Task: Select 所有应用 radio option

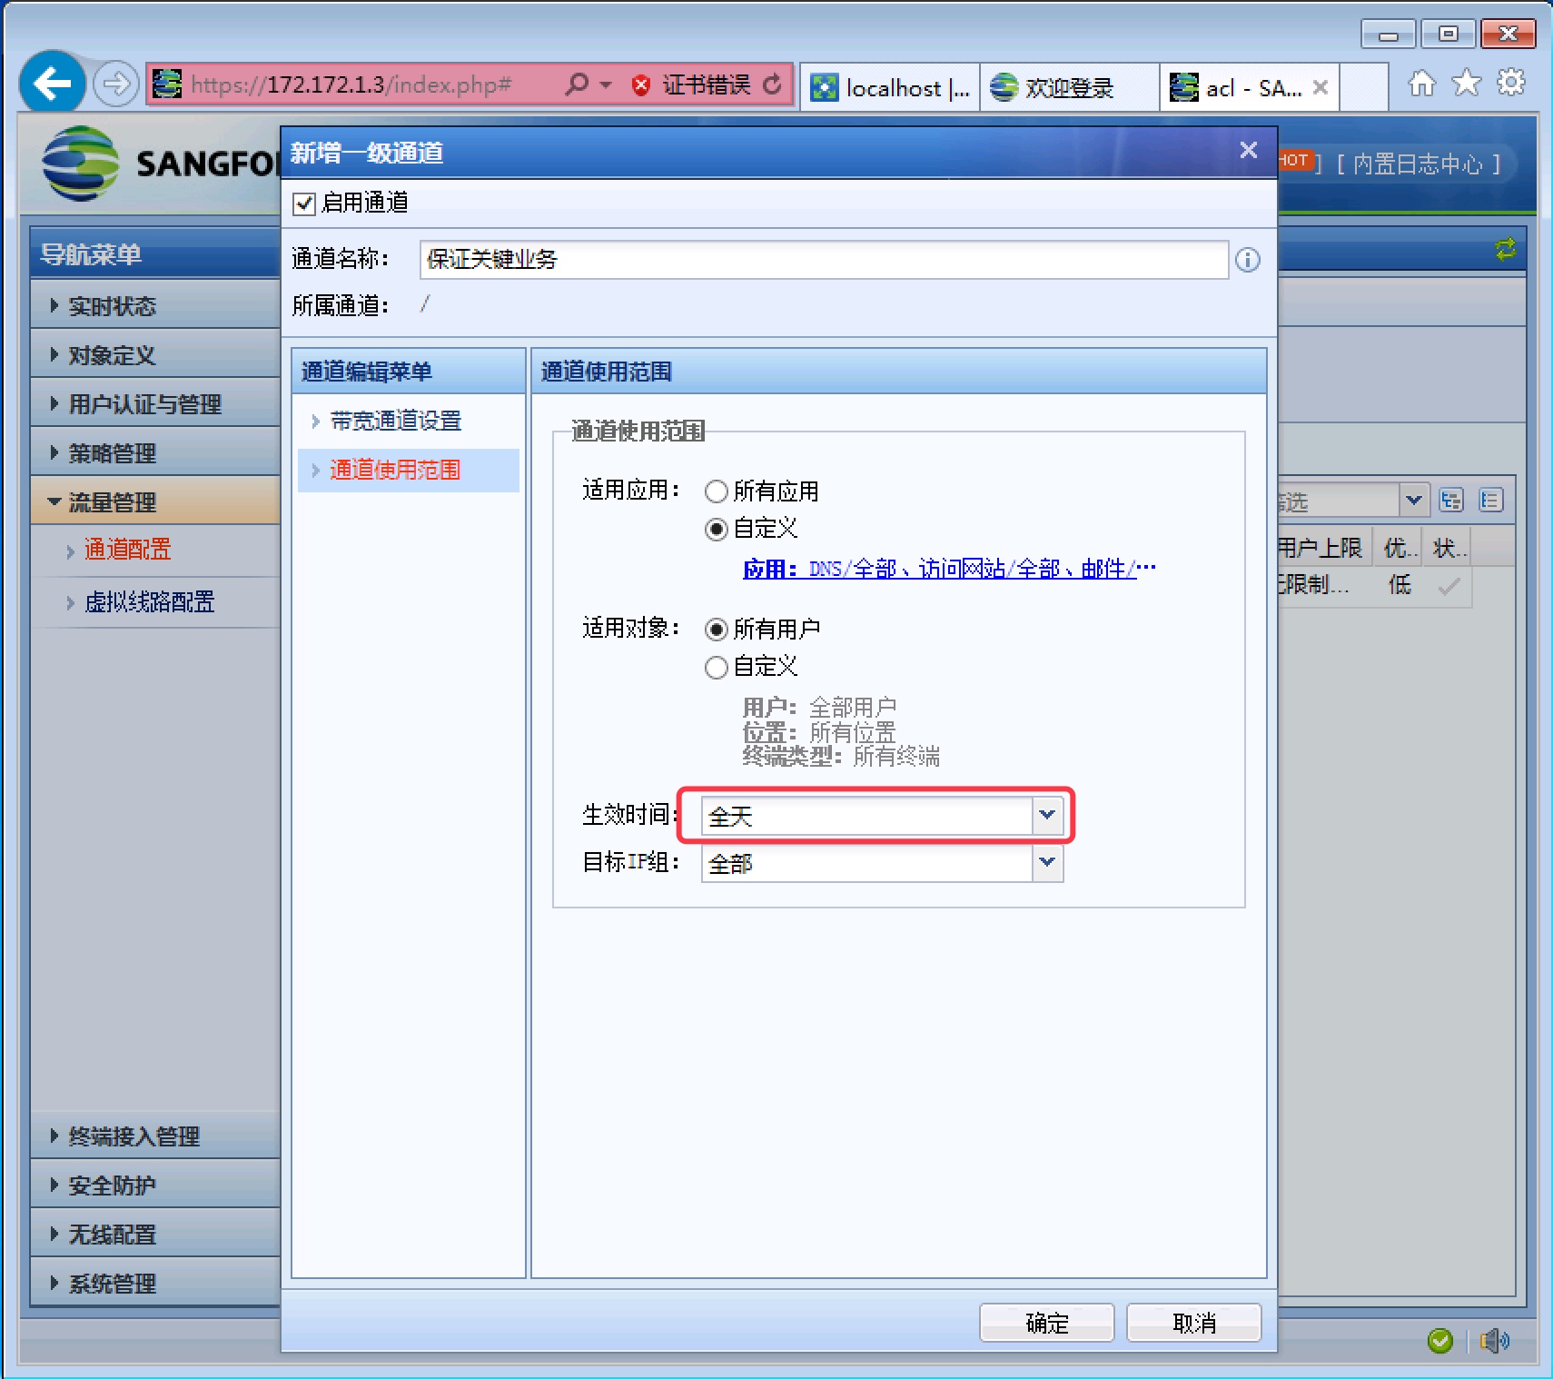Action: [717, 491]
